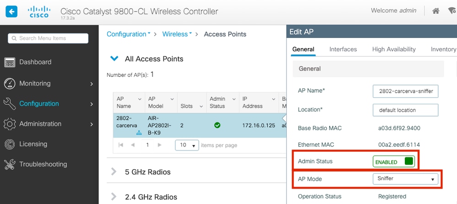Expand the 2.4 GHz Radios section
Image resolution: width=457 pixels, height=204 pixels.
(114, 197)
